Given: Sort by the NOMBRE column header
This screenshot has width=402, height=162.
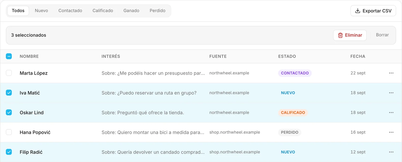Looking at the screenshot, I should [x=29, y=56].
